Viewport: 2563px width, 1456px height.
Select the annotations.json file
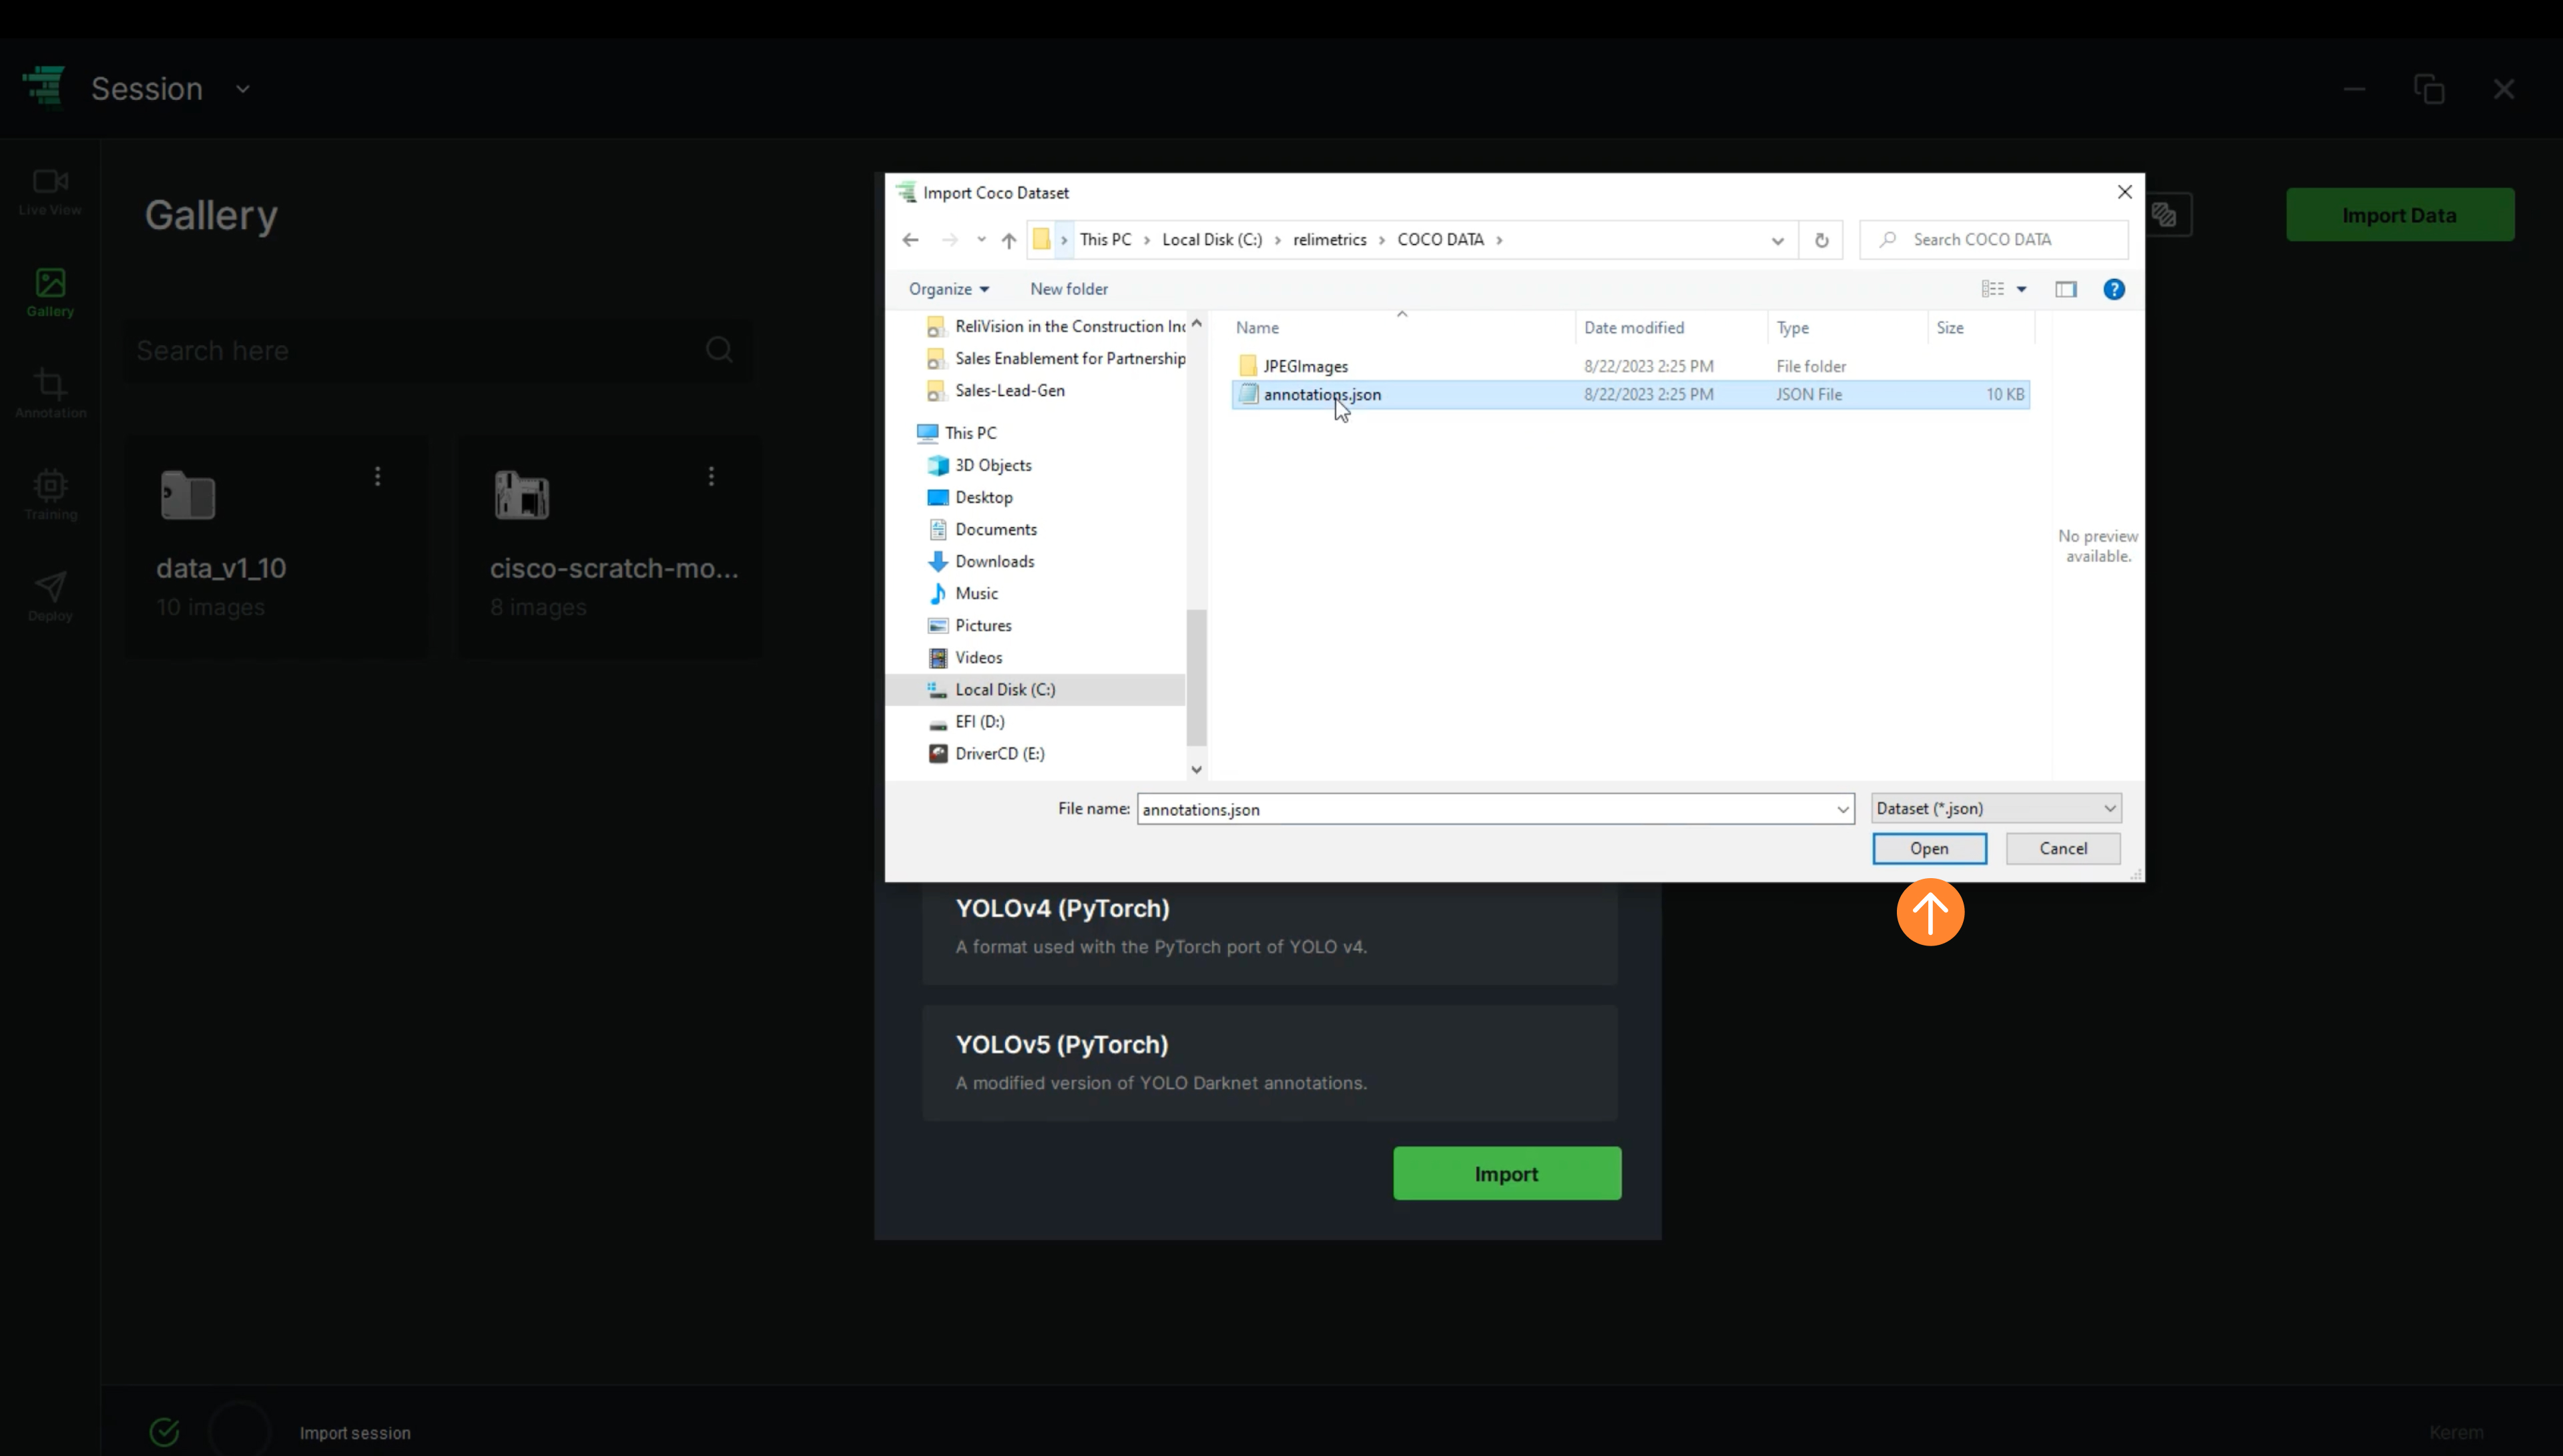[1630, 395]
